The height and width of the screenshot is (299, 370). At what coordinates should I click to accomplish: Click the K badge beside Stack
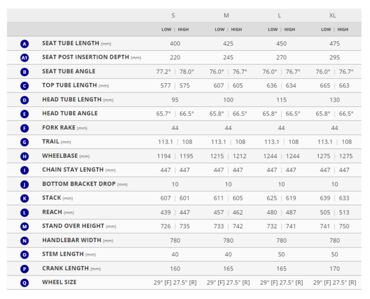click(25, 198)
